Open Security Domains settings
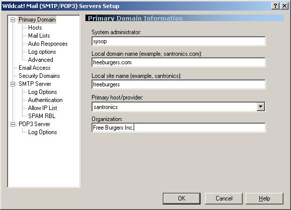 click(39, 76)
